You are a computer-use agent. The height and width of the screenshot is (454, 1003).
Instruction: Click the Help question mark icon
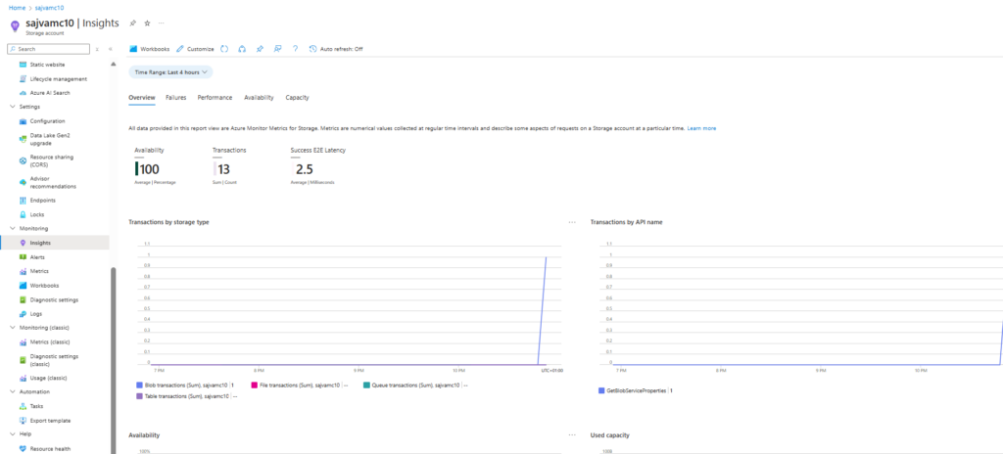pyautogui.click(x=296, y=48)
